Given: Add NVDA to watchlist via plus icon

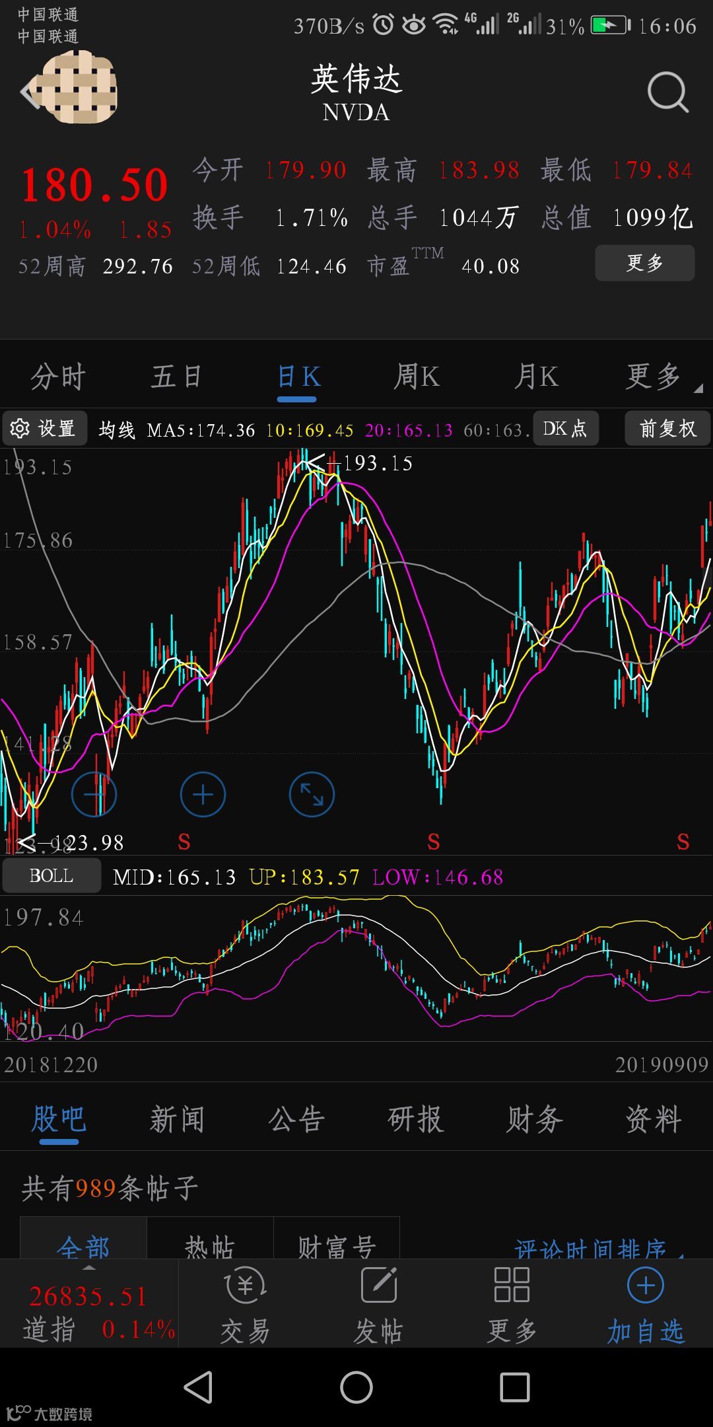Looking at the screenshot, I should coord(645,1286).
